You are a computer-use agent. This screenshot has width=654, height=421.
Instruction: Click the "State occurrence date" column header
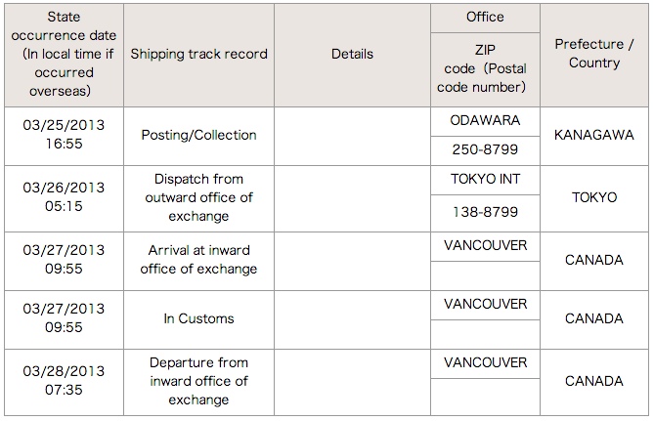pyautogui.click(x=64, y=54)
